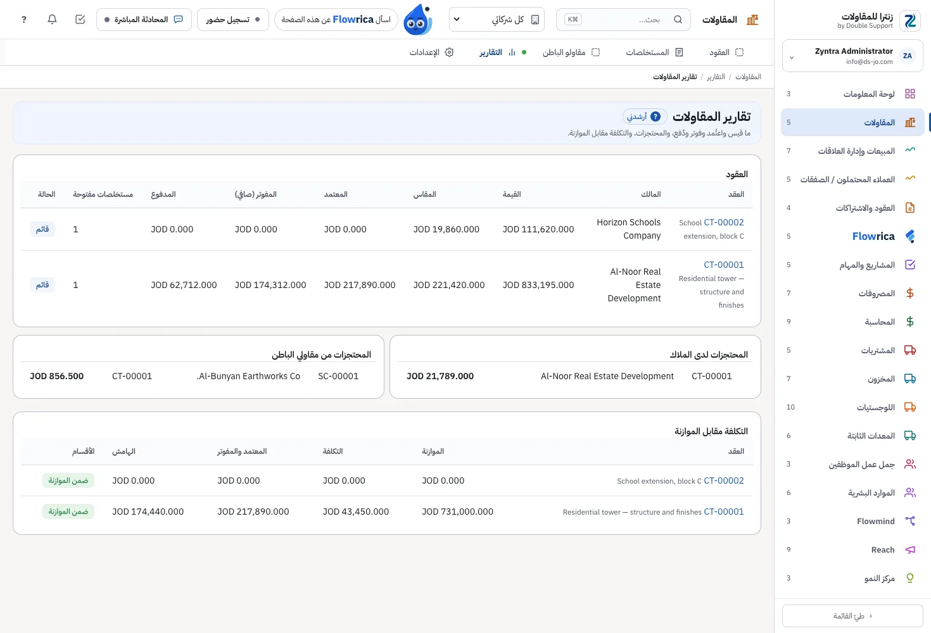Switch to the العقود contracts tab
Viewport: 931px width, 633px height.
pos(726,53)
